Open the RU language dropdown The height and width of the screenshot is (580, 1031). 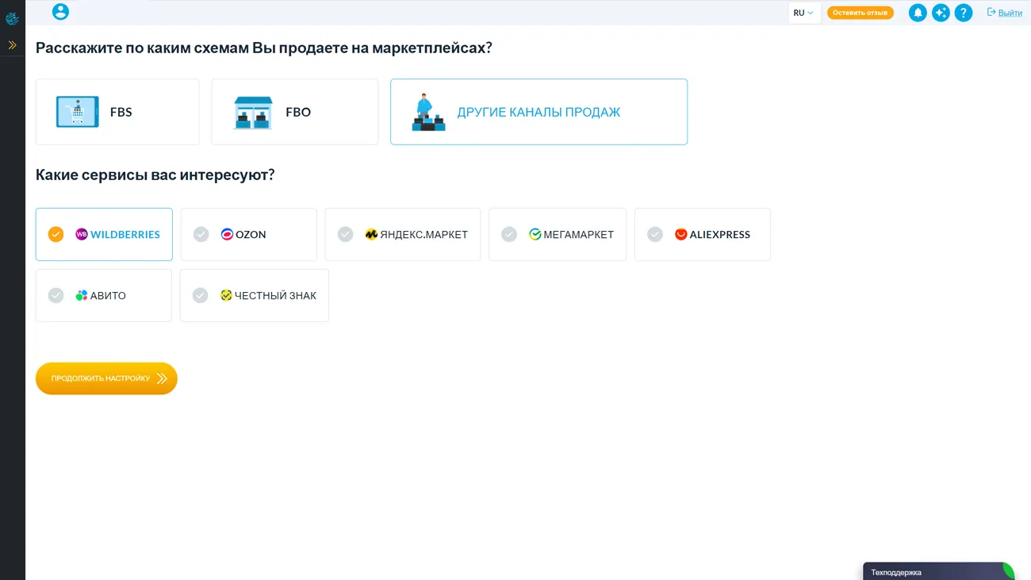tap(803, 13)
